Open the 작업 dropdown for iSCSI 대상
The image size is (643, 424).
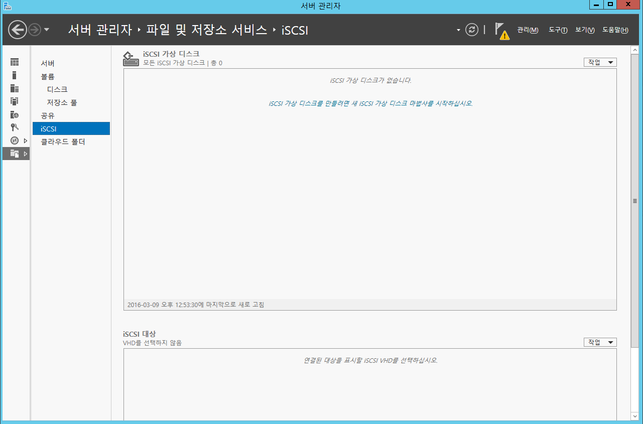pos(600,342)
